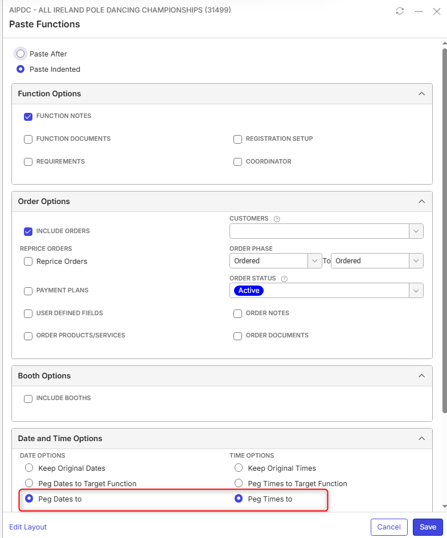Viewport: 447px width, 538px height.
Task: Click the vertical scrollbar thumb
Action: (445, 231)
